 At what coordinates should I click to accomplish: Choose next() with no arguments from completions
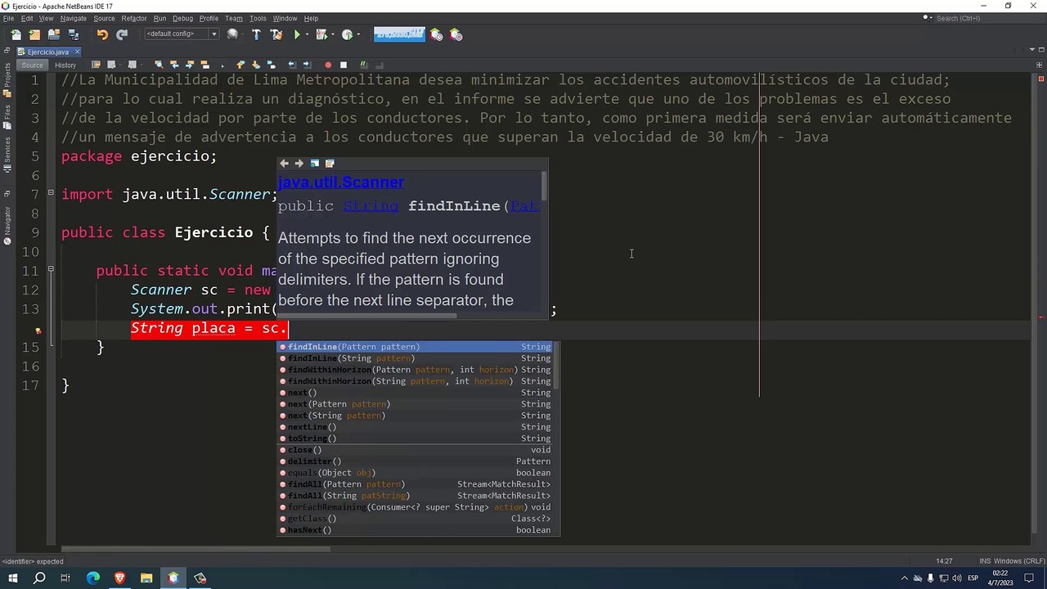(x=416, y=393)
